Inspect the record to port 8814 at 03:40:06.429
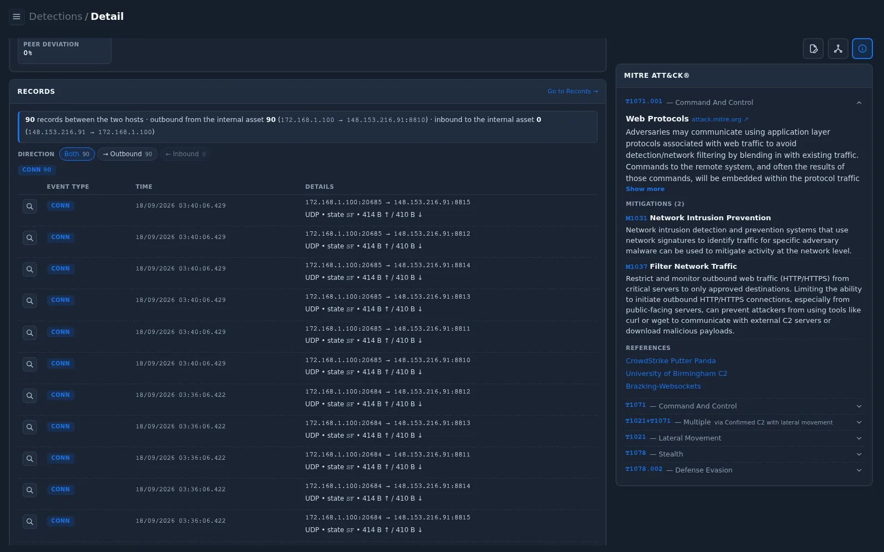This screenshot has width=884, height=552. pos(30,269)
